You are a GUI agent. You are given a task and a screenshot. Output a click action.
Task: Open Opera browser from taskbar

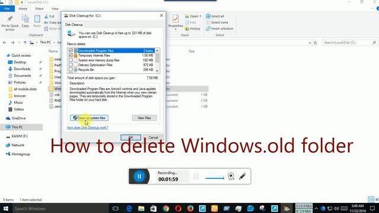click(x=178, y=208)
